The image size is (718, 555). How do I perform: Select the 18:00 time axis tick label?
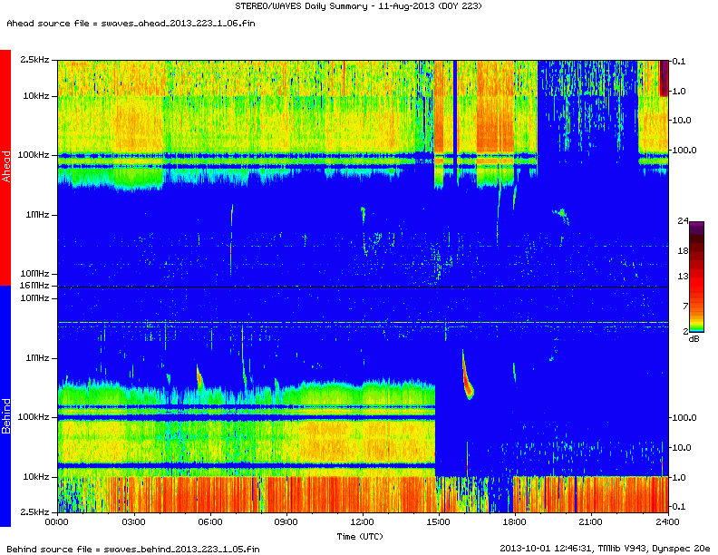(515, 522)
